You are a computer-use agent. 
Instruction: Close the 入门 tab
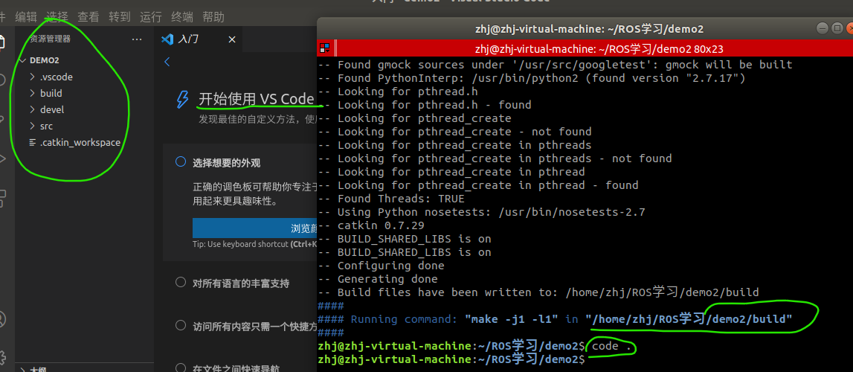[232, 39]
